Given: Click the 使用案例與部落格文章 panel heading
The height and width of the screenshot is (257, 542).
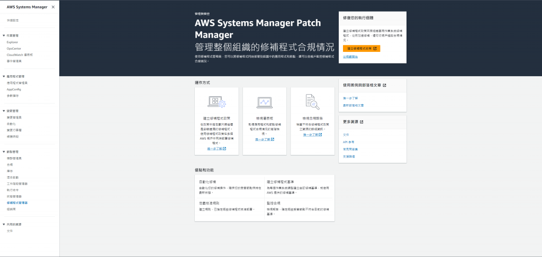Looking at the screenshot, I should click(x=362, y=85).
